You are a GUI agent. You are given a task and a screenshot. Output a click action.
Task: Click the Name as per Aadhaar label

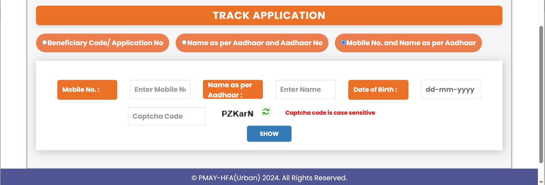[233, 90]
